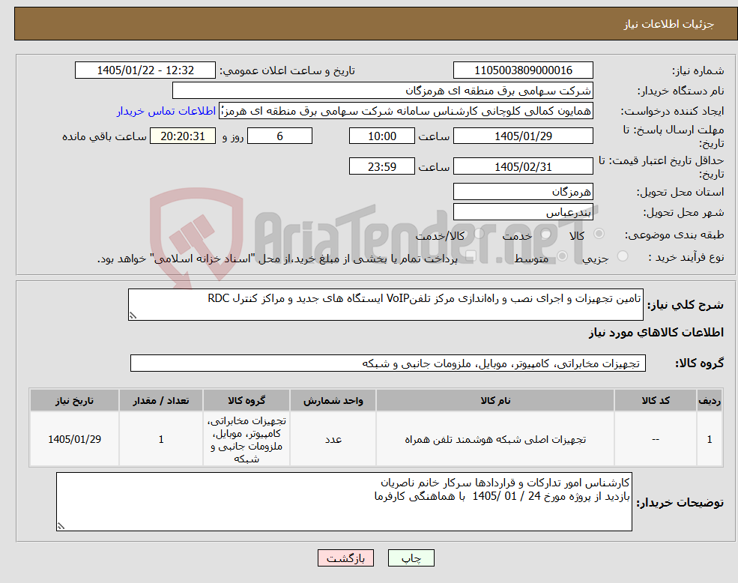Click the response deadline time 10:00 field

[381, 136]
